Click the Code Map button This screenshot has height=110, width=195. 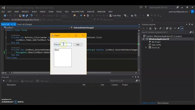click(x=115, y=16)
